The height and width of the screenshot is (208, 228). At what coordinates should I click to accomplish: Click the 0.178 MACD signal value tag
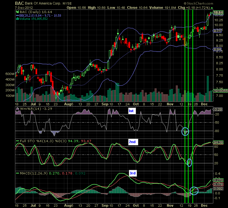tap(218, 185)
